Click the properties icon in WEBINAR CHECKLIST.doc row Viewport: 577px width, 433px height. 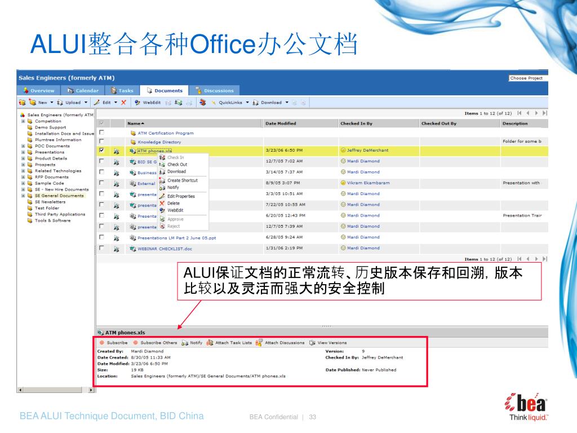tap(116, 249)
